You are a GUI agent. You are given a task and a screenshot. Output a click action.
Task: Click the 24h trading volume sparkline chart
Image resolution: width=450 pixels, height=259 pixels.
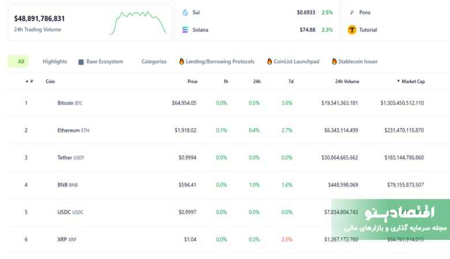pyautogui.click(x=138, y=23)
